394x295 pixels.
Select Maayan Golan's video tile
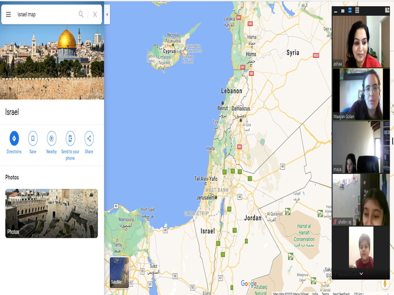[361, 94]
